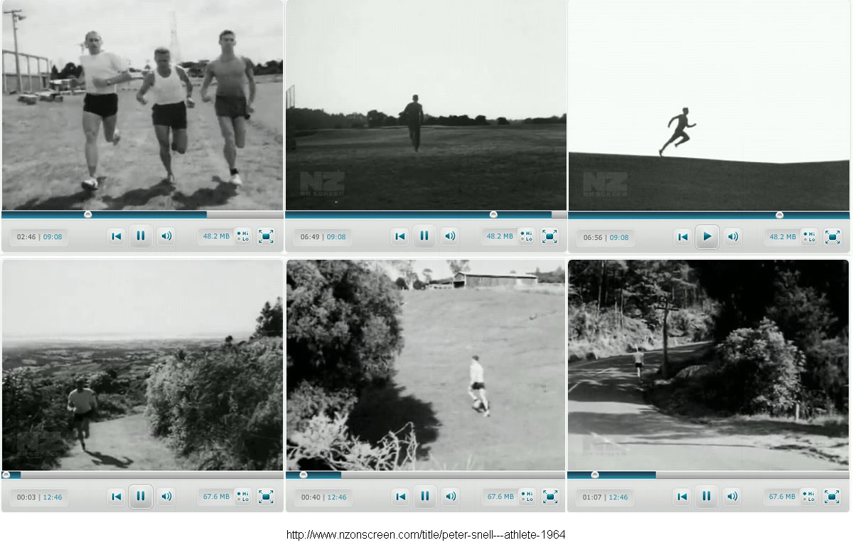The height and width of the screenshot is (555, 853).
Task: Enter fullscreen on the 01:07 road video
Action: coord(832,497)
